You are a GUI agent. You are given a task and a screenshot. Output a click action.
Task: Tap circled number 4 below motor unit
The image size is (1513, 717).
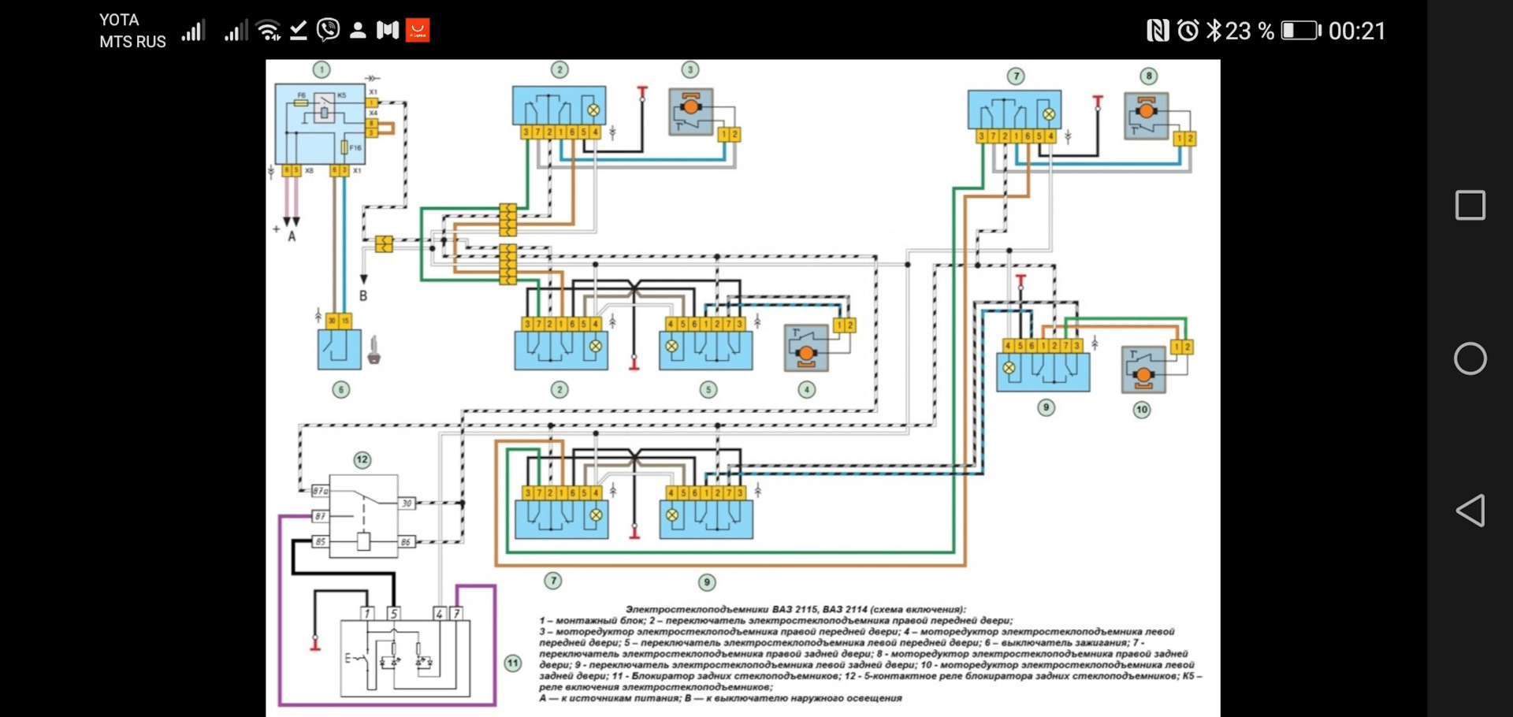coord(807,389)
